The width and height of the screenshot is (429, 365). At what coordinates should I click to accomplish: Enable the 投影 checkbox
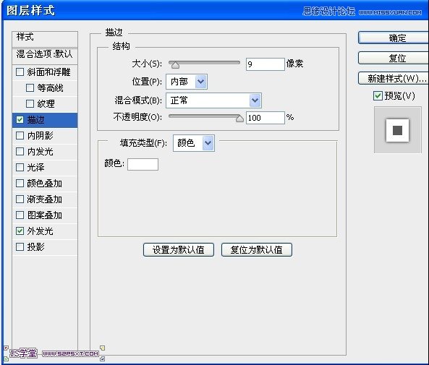[20, 247]
